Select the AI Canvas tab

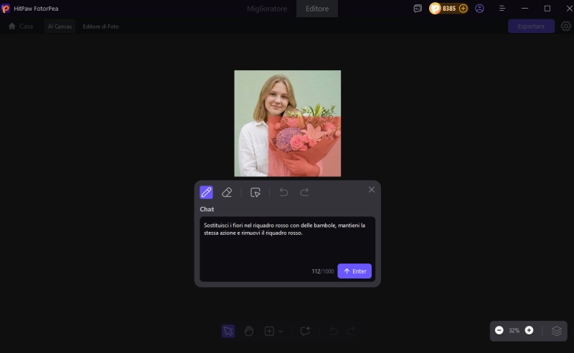pos(60,26)
